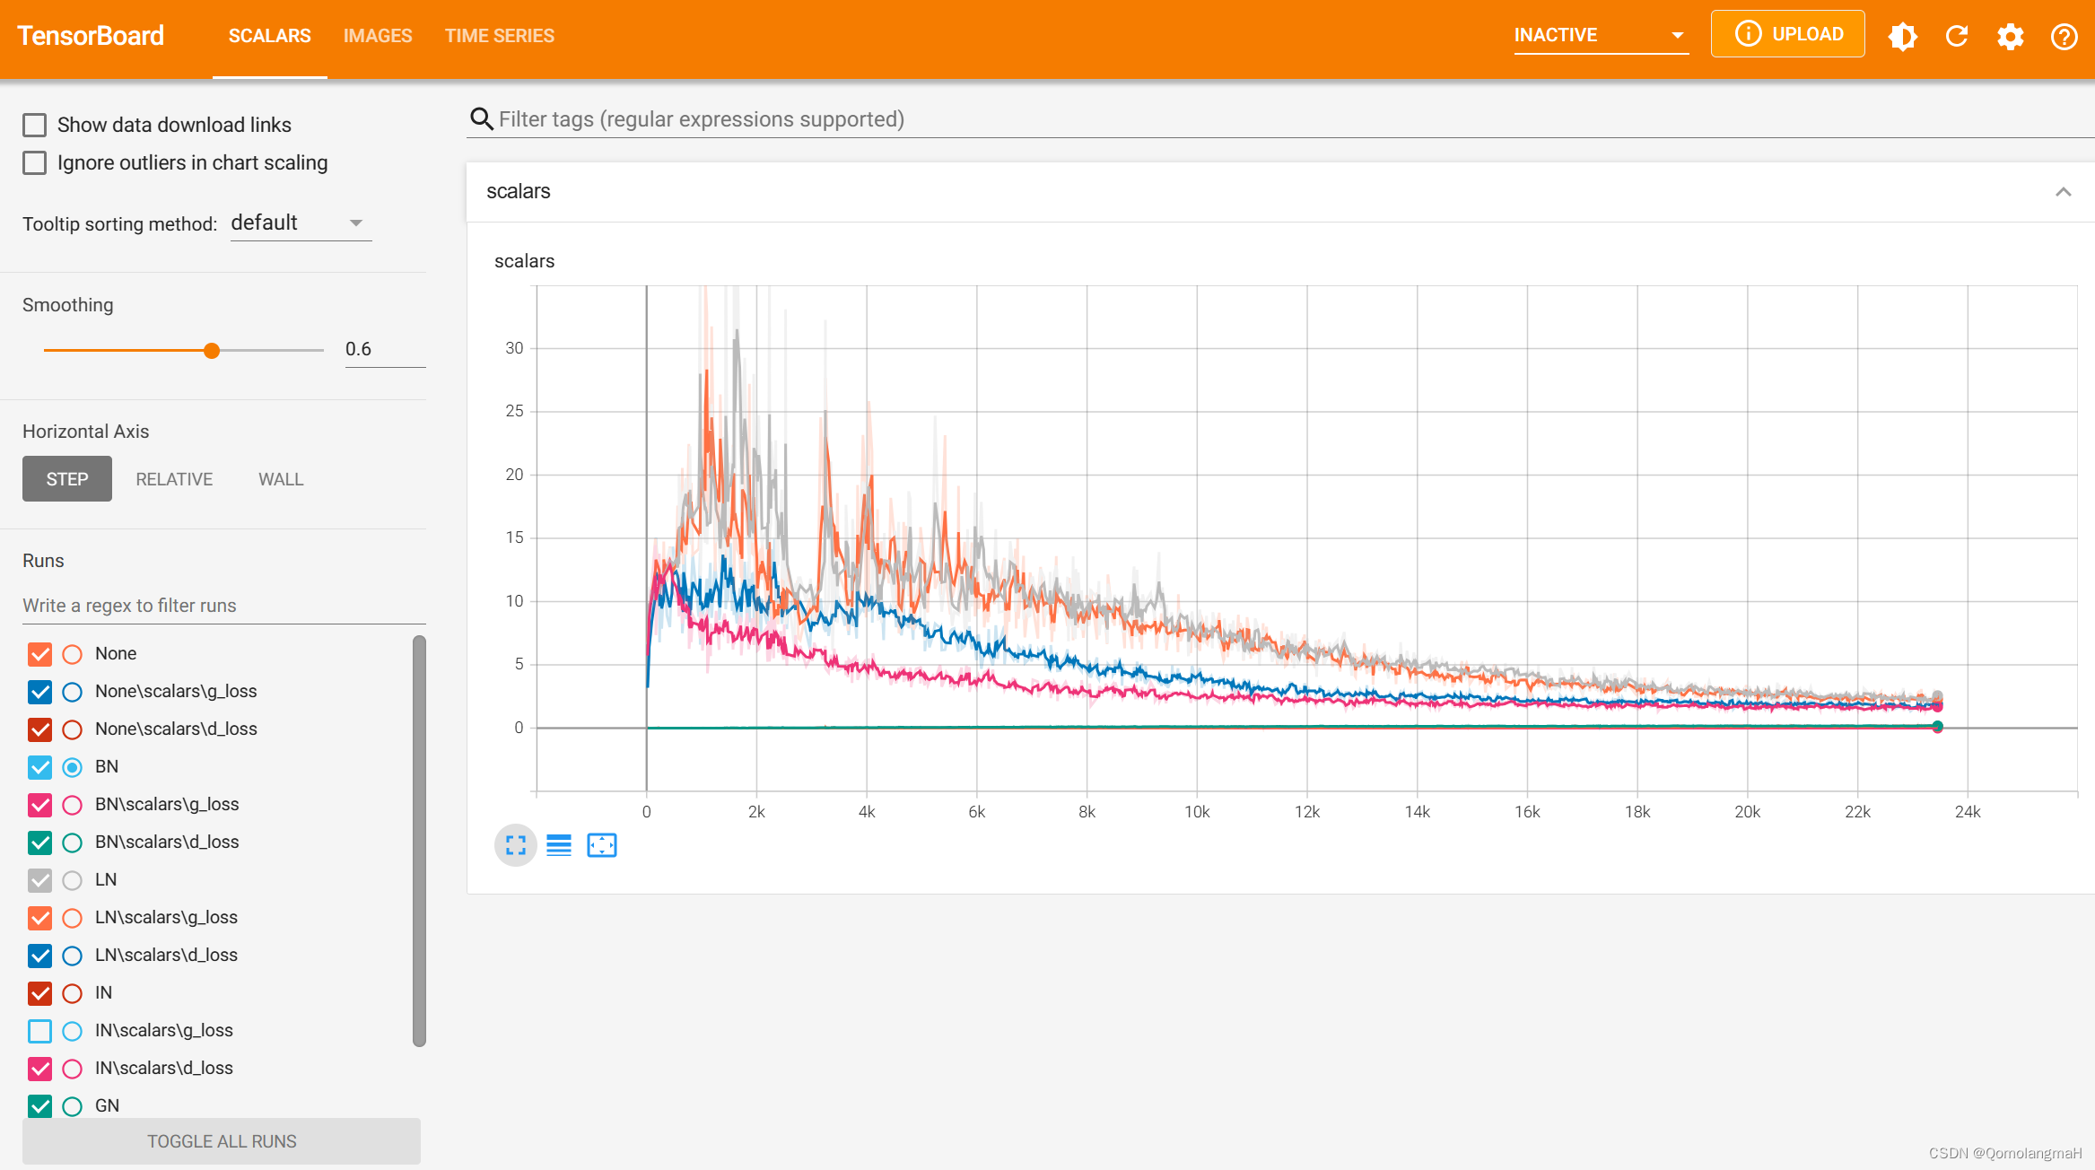Open the INACTIVE plugins dropdown

point(1600,35)
